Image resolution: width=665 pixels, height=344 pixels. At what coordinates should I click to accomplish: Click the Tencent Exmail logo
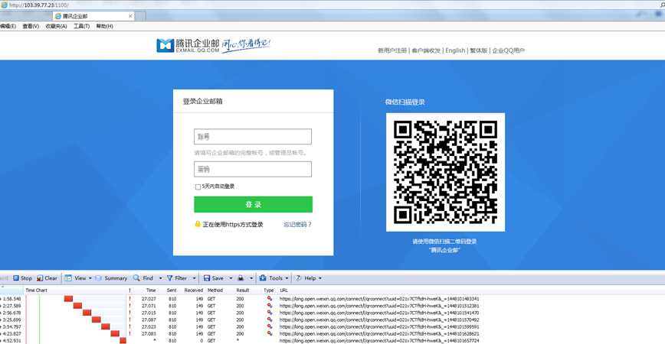tap(188, 45)
